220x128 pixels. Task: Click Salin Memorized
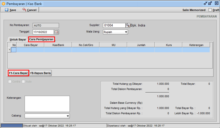(x=194, y=10)
